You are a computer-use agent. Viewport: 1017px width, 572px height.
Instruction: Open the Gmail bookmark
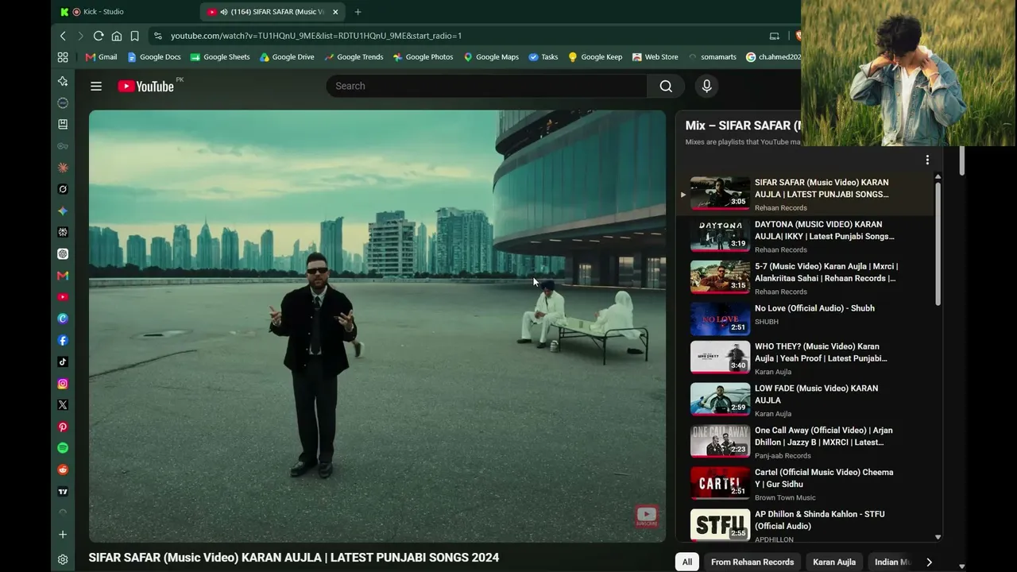[x=101, y=57]
